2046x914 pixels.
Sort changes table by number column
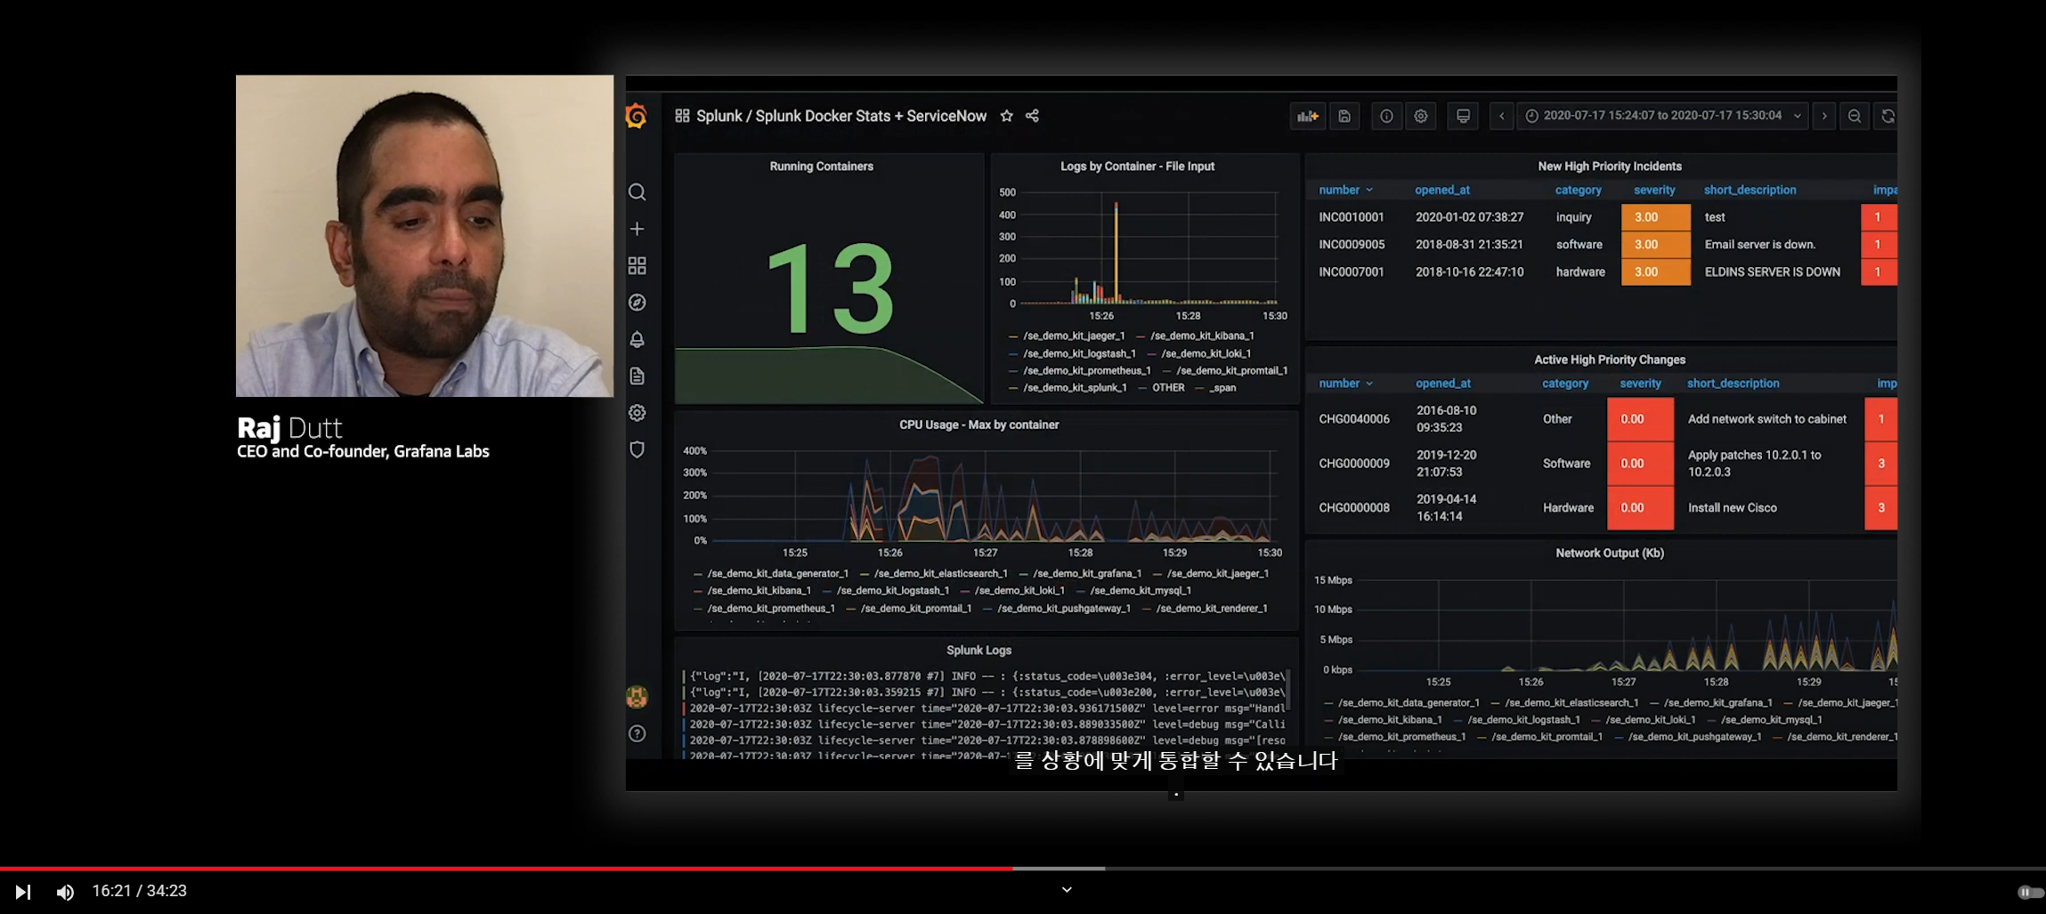pyautogui.click(x=1345, y=383)
